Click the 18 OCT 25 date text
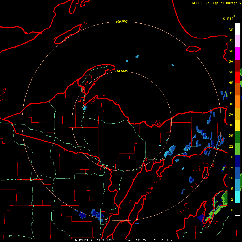 (x=147, y=240)
